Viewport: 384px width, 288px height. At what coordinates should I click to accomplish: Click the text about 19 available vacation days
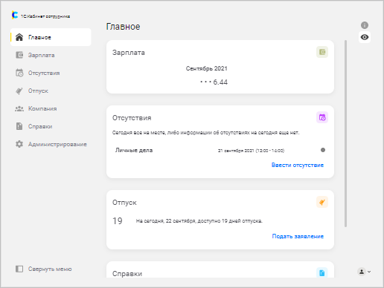coord(199,221)
